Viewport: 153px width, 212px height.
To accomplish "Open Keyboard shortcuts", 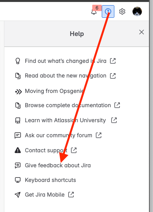I will click(50, 180).
